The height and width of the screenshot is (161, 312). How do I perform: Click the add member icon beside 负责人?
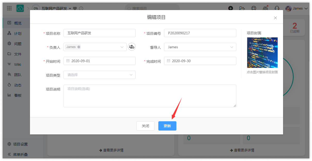pos(132,47)
